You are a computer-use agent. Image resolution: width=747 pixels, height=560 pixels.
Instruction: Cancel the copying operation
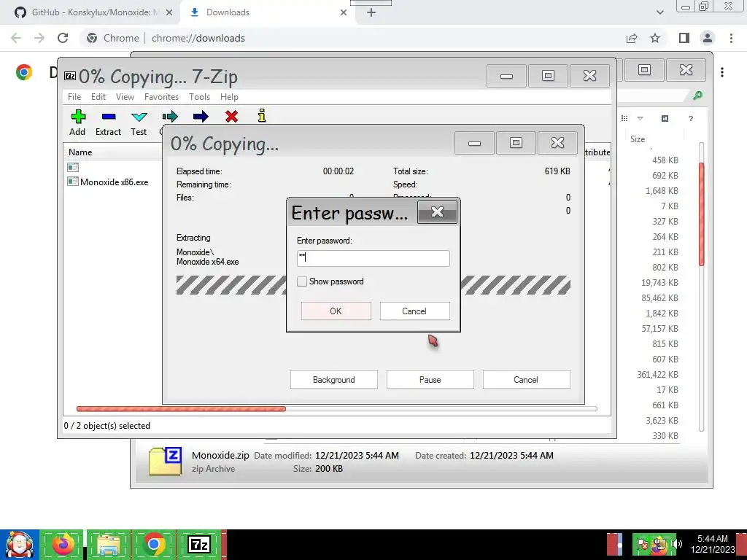tap(526, 379)
